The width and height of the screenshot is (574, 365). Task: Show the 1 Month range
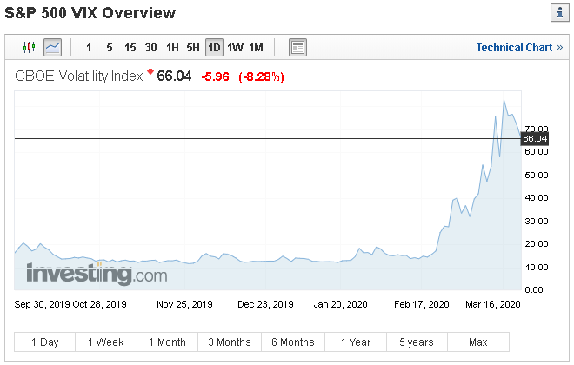click(x=167, y=342)
